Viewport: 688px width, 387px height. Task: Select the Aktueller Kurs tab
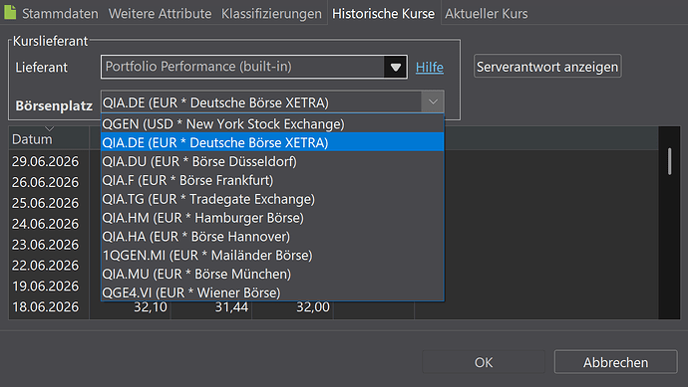[x=487, y=14]
